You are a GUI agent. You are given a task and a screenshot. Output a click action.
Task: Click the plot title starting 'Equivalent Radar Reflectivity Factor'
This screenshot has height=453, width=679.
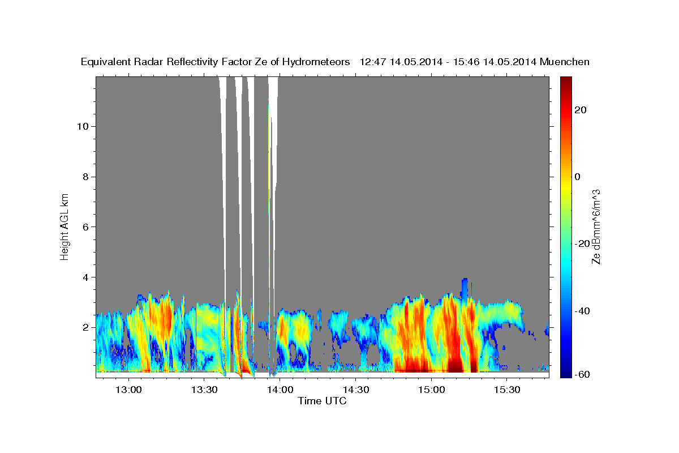point(335,62)
